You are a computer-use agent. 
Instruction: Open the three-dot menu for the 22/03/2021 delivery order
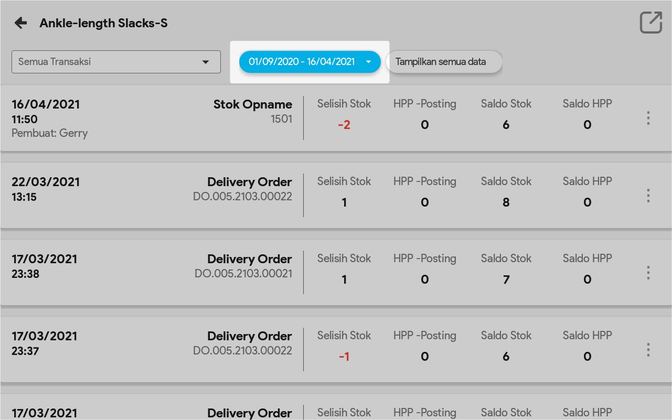click(x=648, y=196)
